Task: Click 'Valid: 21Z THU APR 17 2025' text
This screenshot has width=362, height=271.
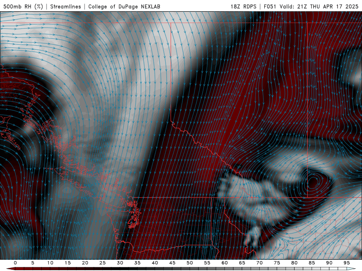Action: click(x=319, y=6)
